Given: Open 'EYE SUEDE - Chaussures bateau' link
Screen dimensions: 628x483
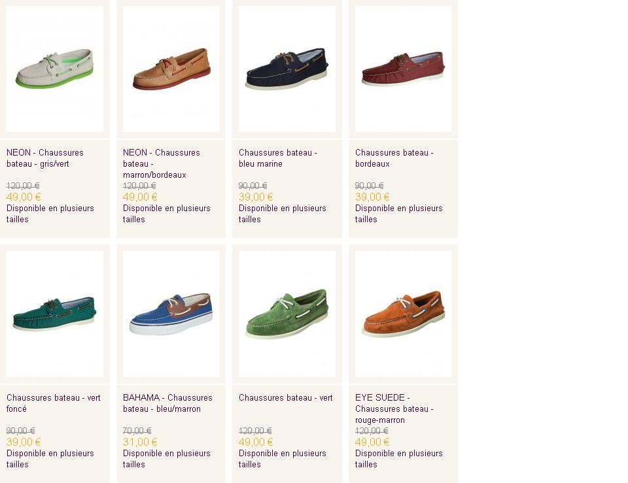Looking at the screenshot, I should (x=394, y=408).
